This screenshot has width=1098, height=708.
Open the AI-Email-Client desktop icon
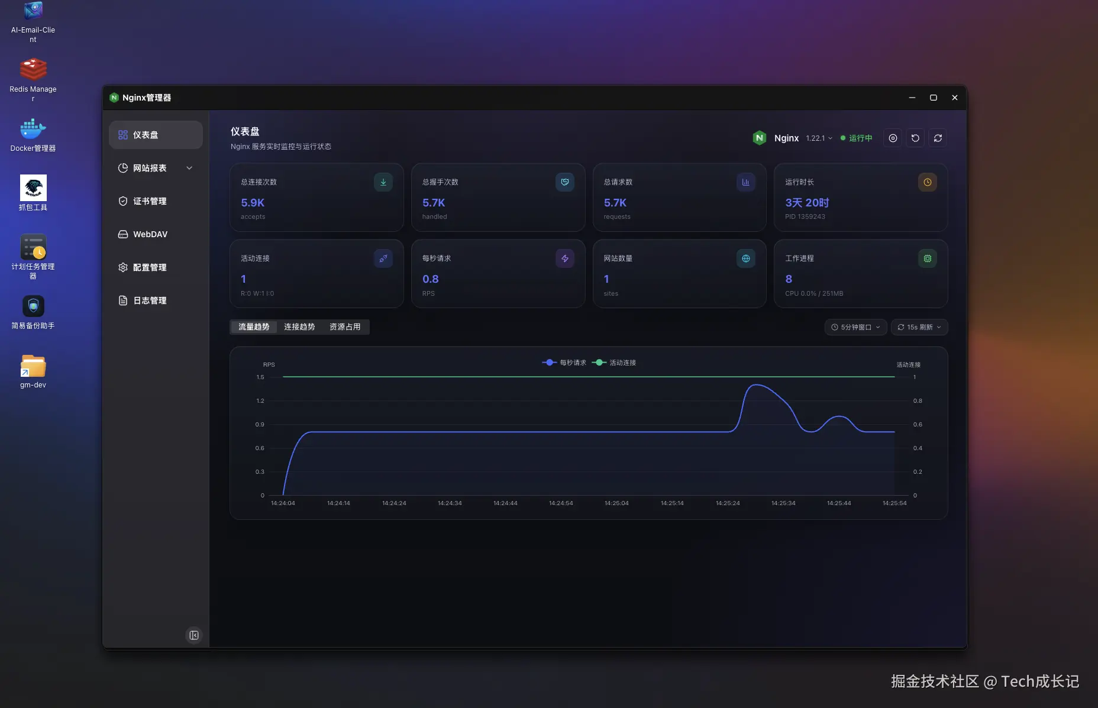tap(33, 22)
